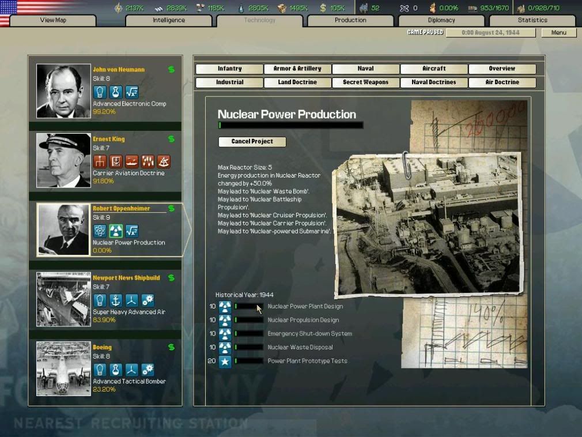This screenshot has width=582, height=437.
Task: Open the Secret Weapons technology category
Action: (x=364, y=82)
